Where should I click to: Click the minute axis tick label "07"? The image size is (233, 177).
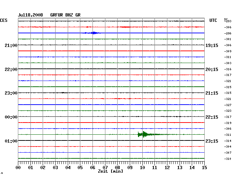[105, 168]
